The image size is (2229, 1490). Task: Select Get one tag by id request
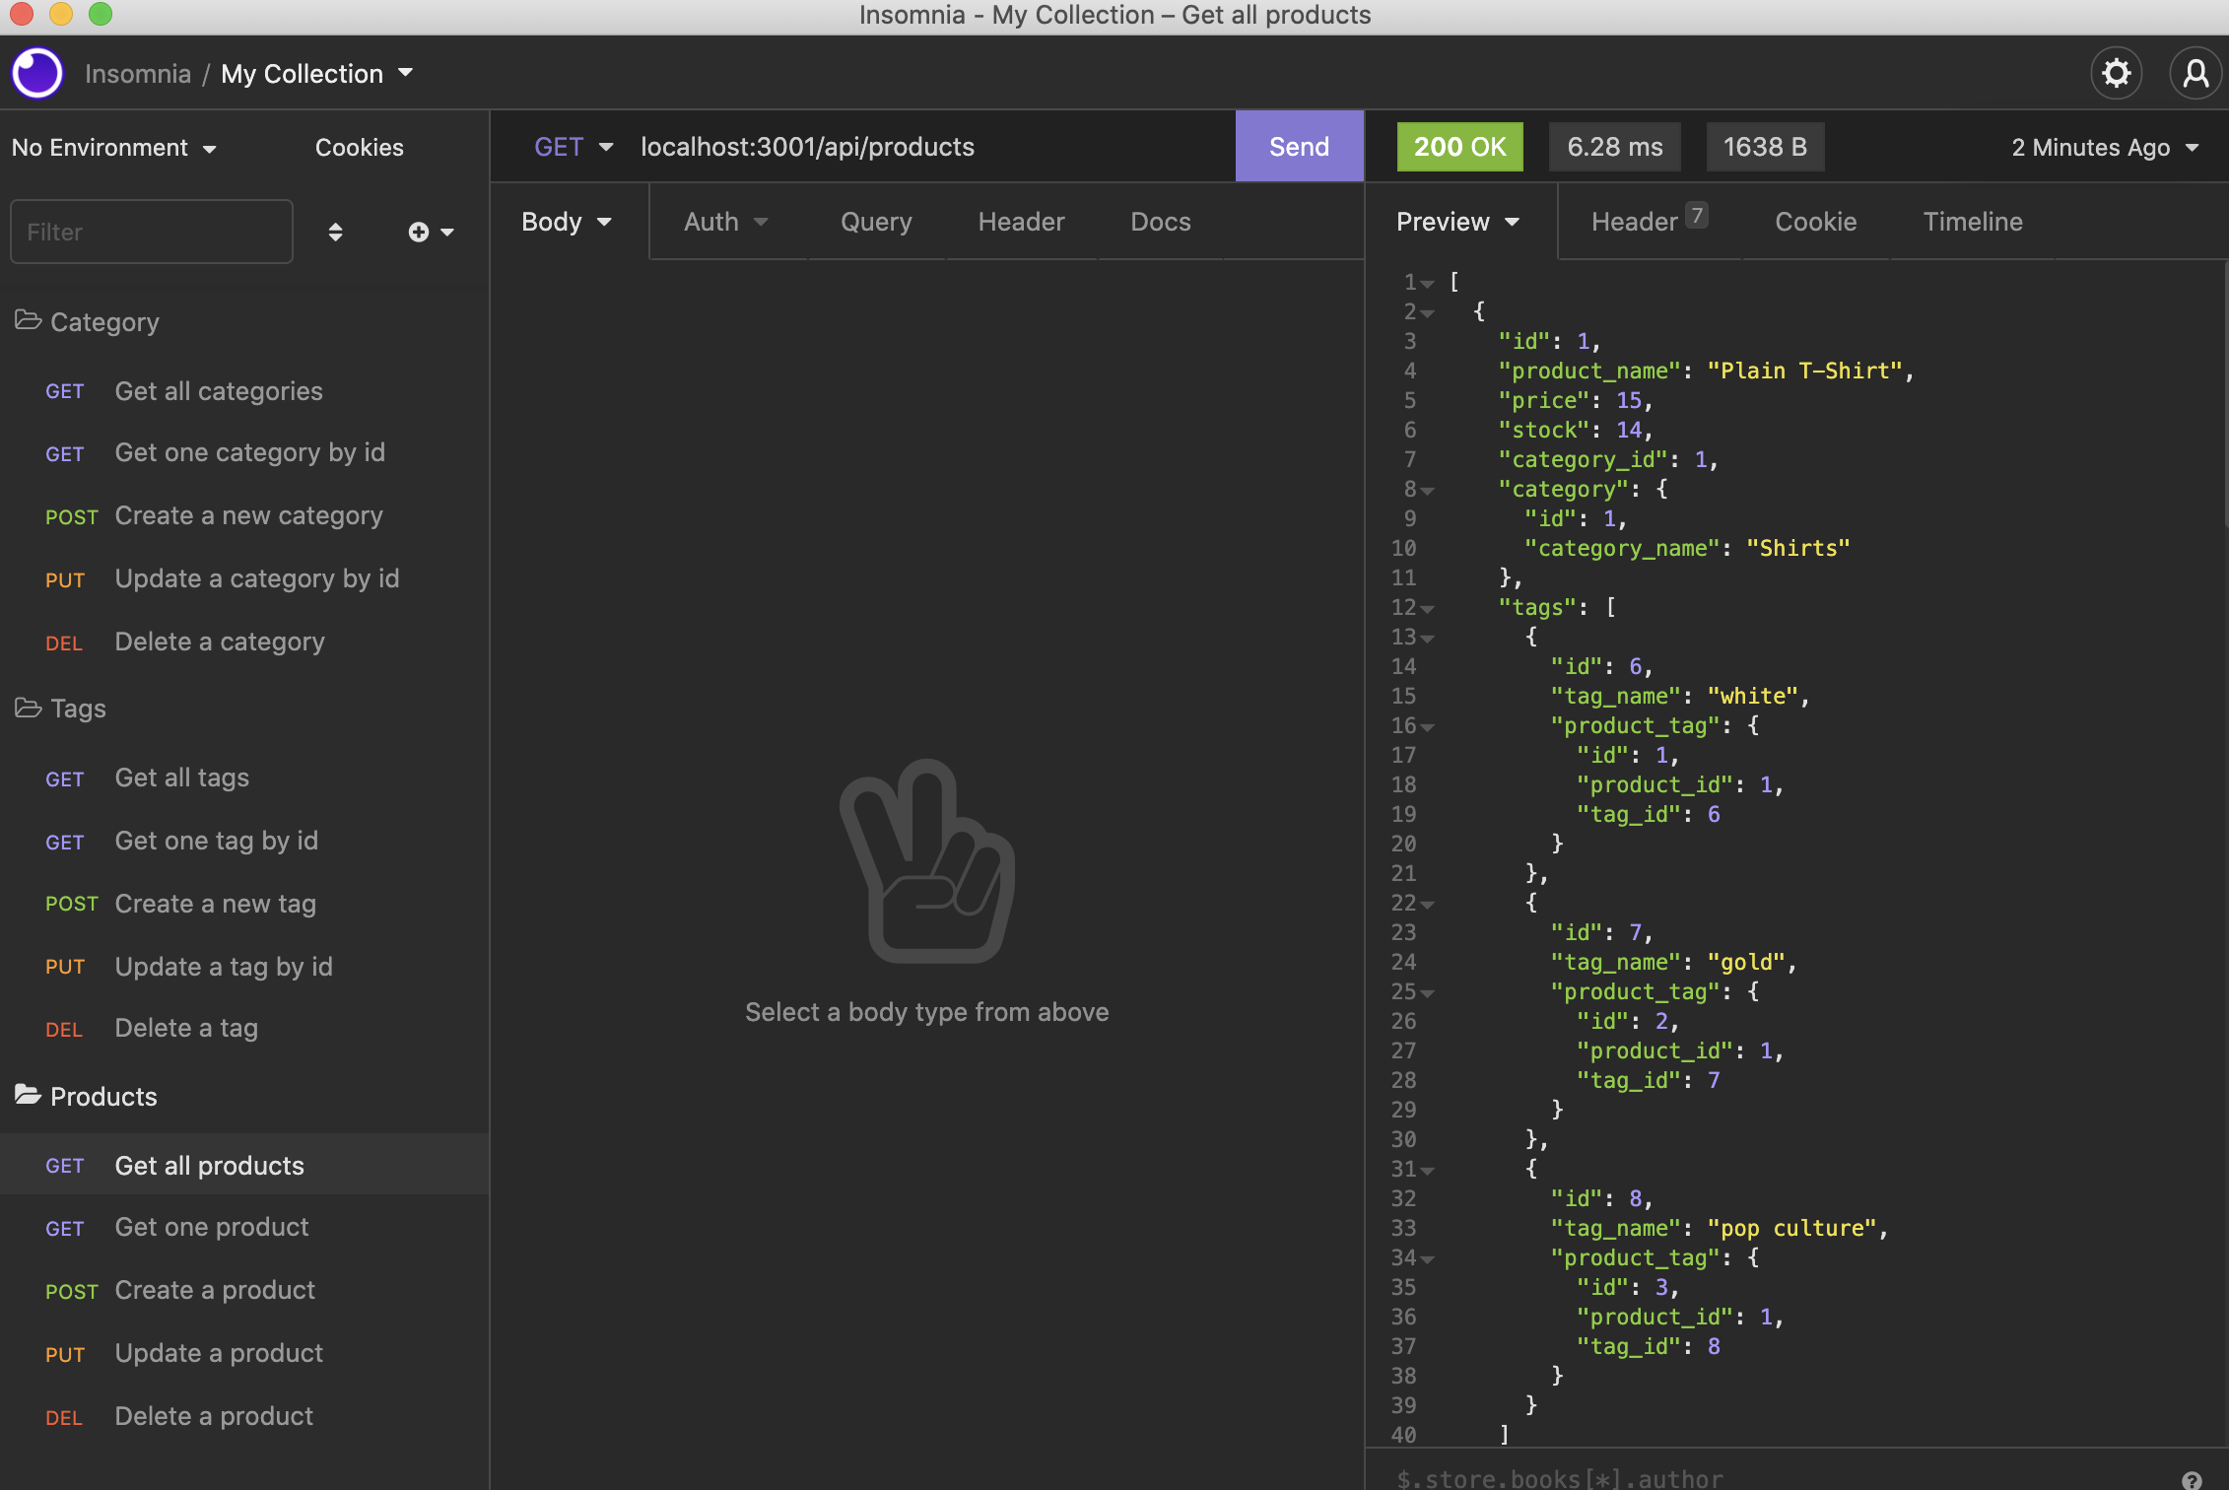(x=244, y=841)
